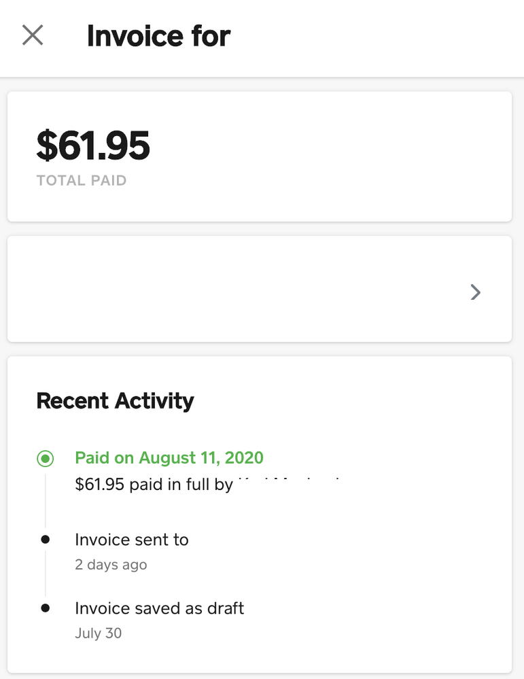Viewport: 524px width, 679px height.
Task: Click the 'TOTAL PAID' label
Action: point(82,181)
